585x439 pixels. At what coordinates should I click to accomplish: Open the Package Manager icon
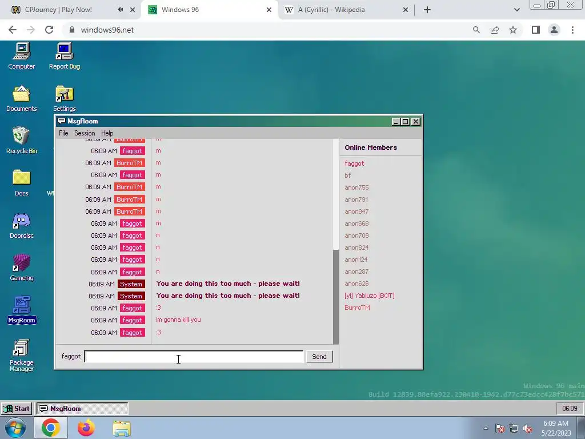click(x=21, y=356)
